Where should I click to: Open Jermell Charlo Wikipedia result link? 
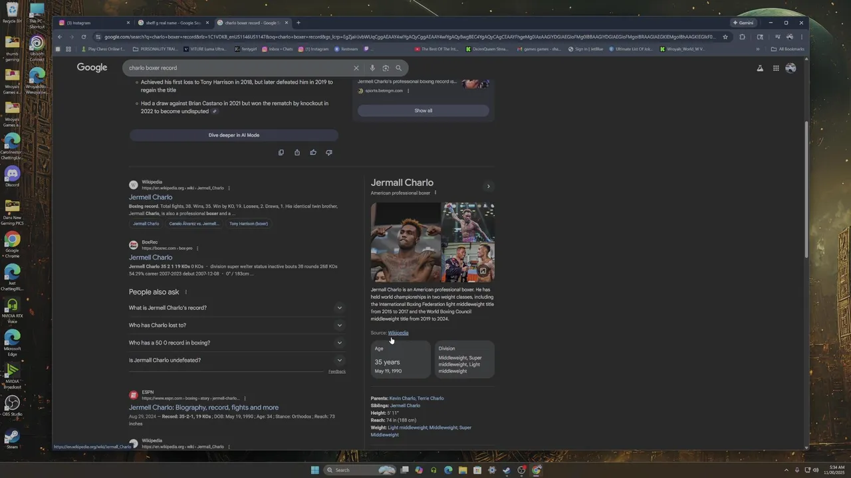(x=150, y=197)
